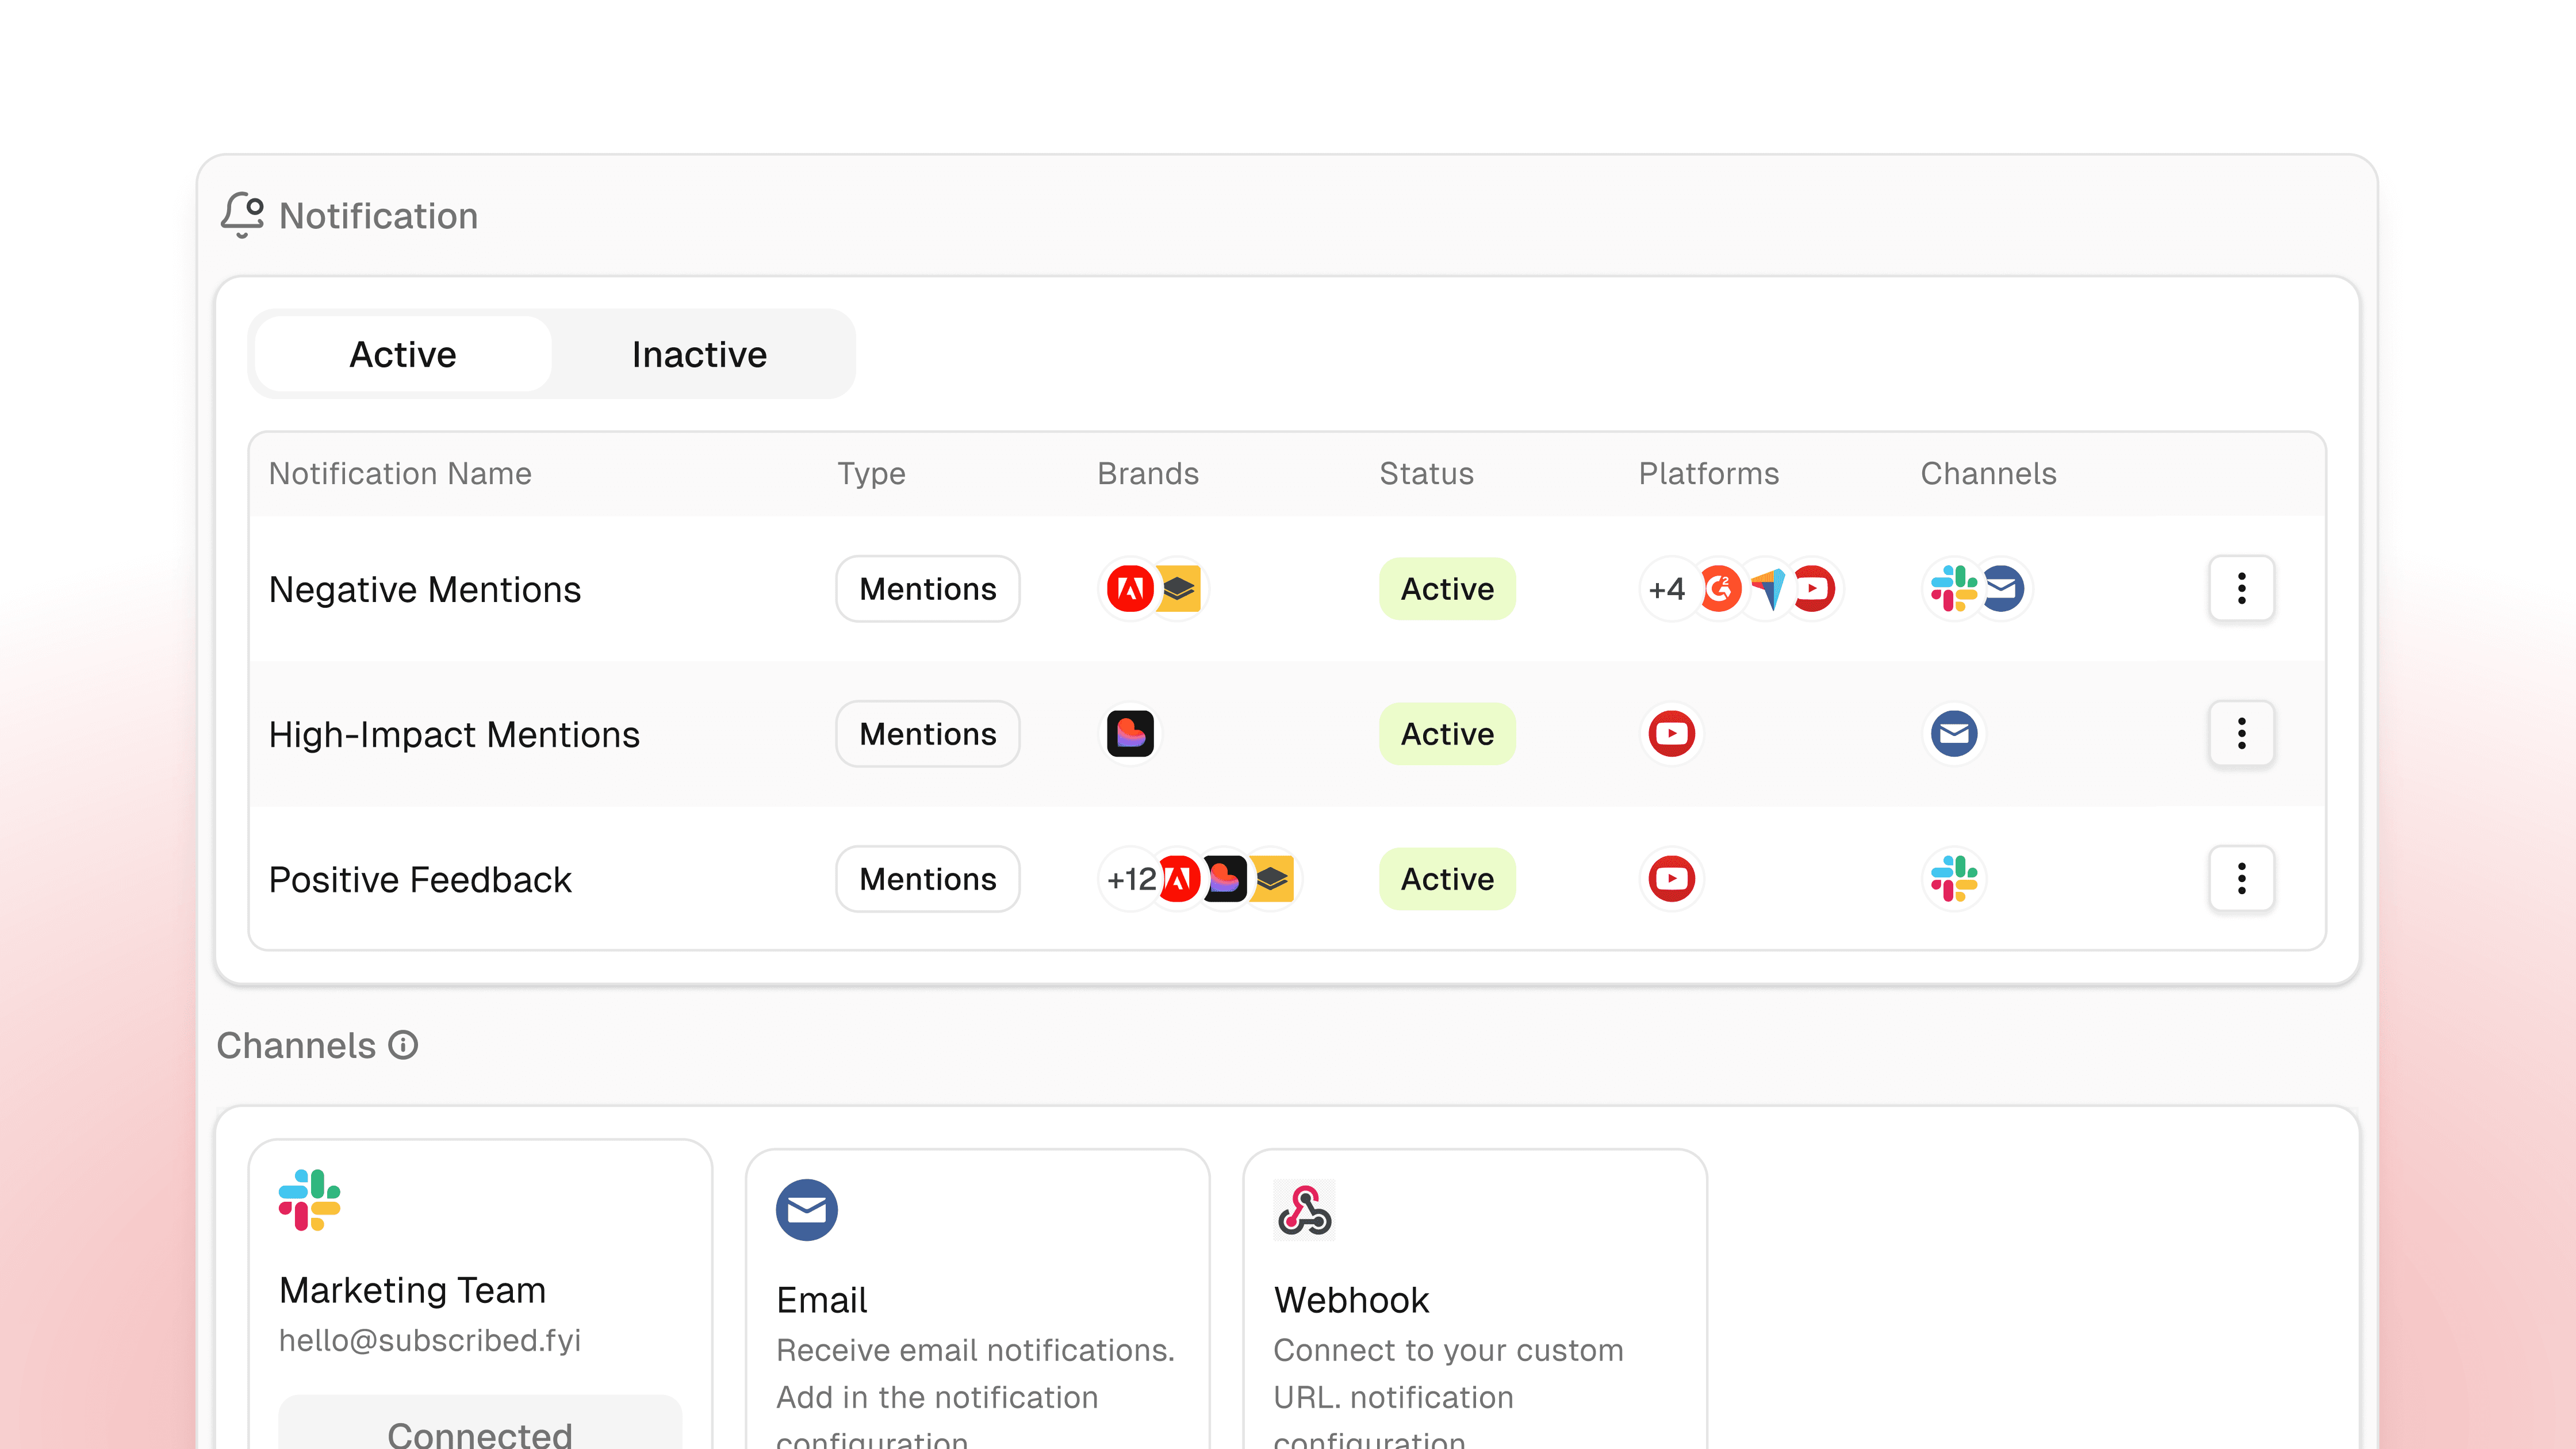Click the YouTube icon in the High-Impact Mentions row
2576x1449 pixels.
tap(1671, 734)
